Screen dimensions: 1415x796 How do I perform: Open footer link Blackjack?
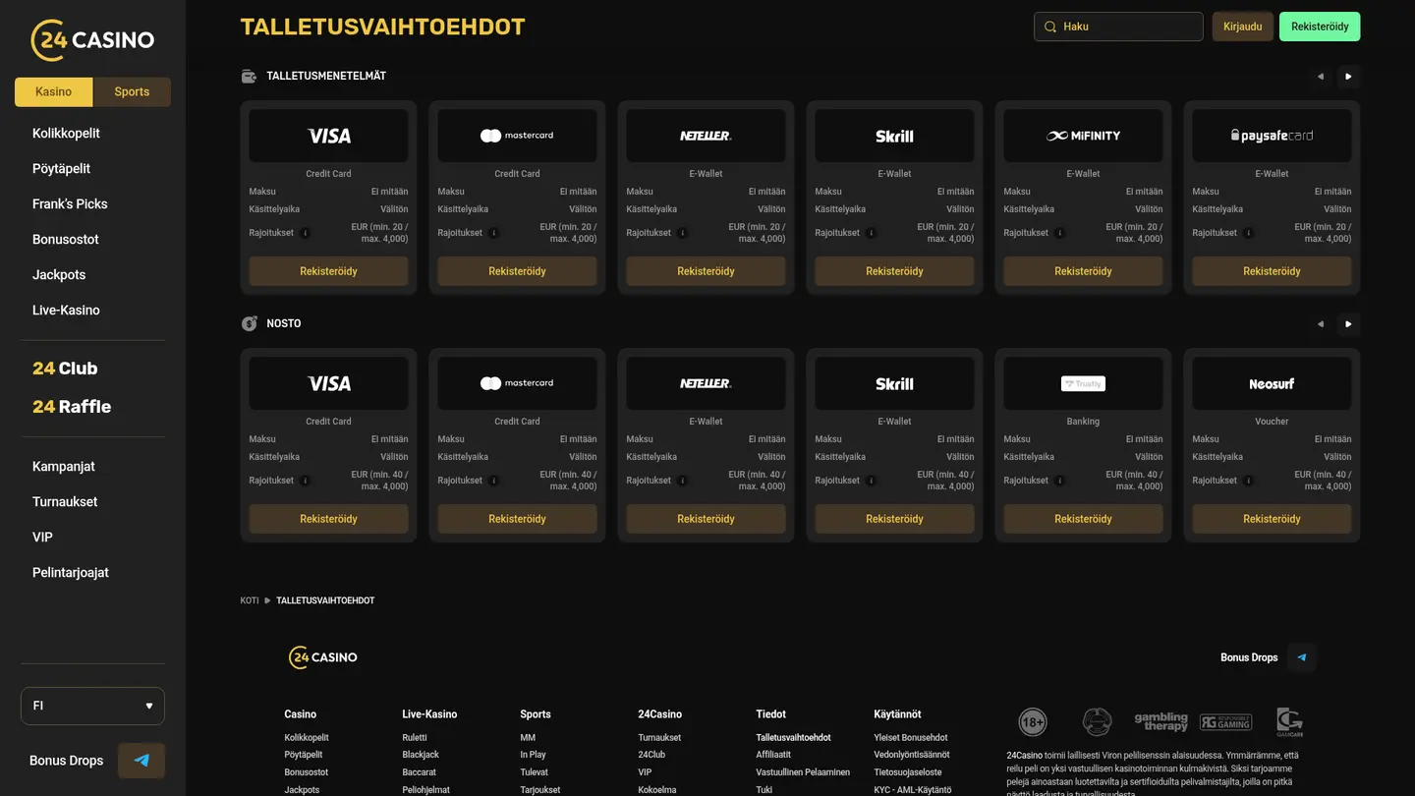pyautogui.click(x=421, y=755)
